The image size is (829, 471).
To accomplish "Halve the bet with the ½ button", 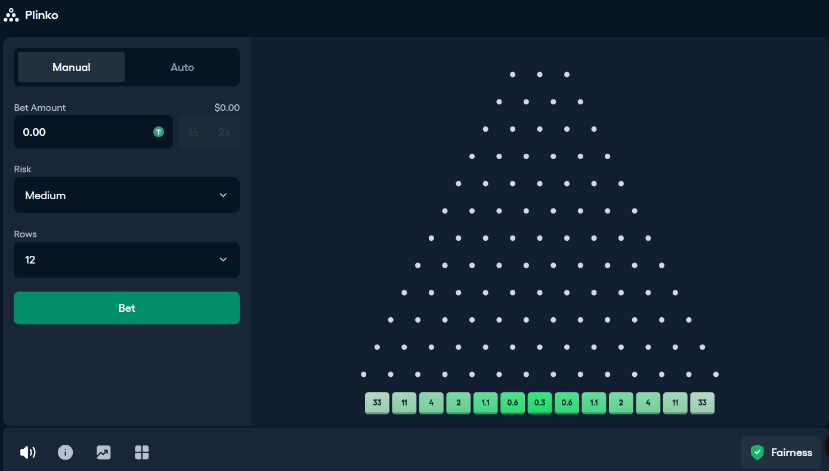I will (x=194, y=132).
